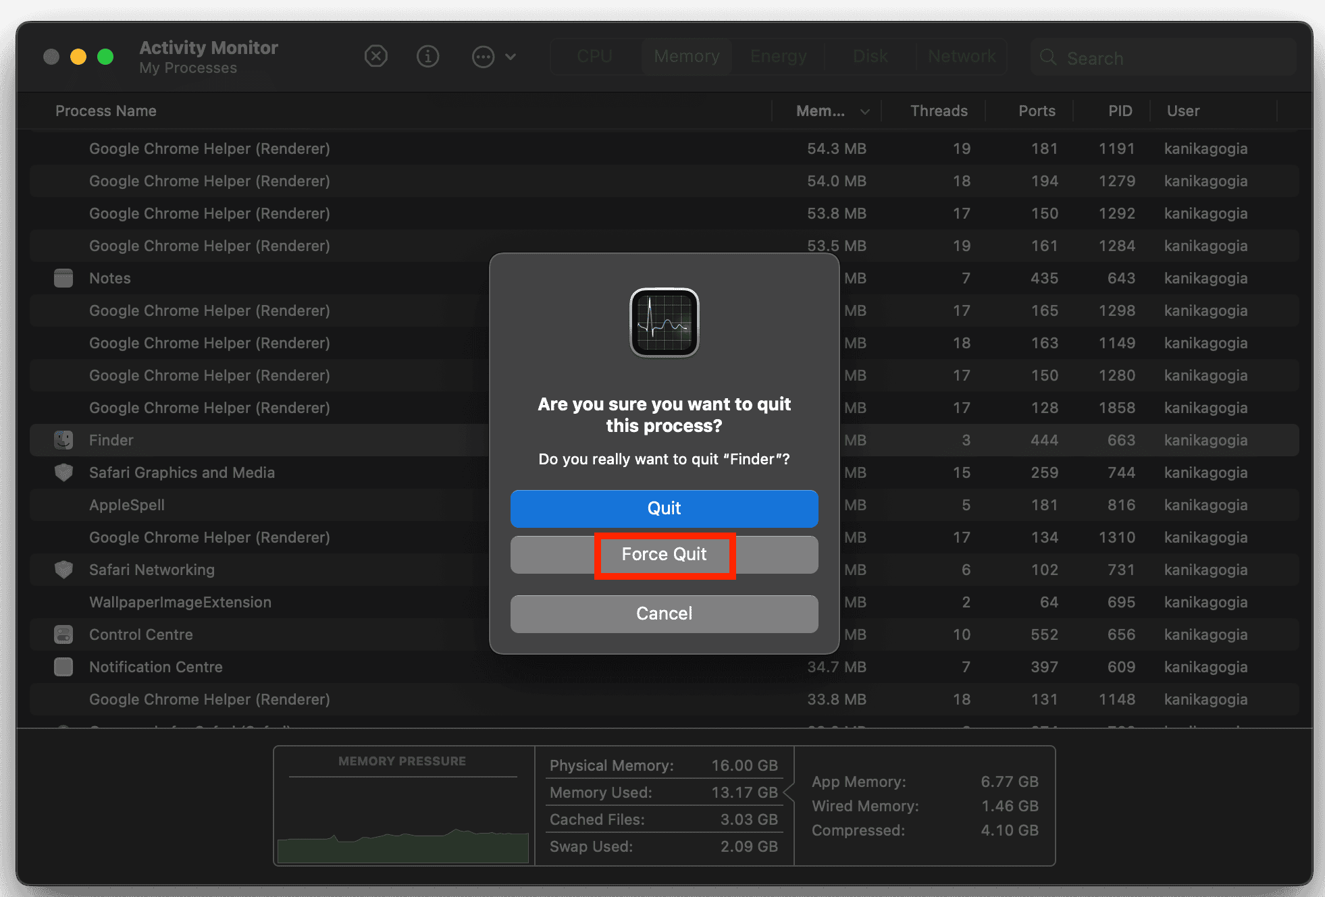Click the Compressed 4.10 GB value
This screenshot has height=897, width=1325.
(1010, 830)
